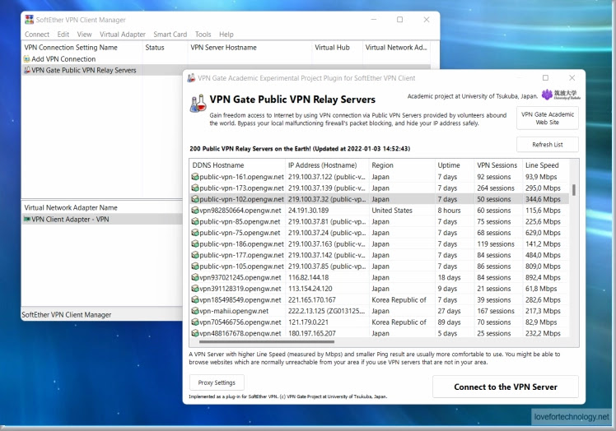Click the VPN Connection Setting Name column header

82,48
